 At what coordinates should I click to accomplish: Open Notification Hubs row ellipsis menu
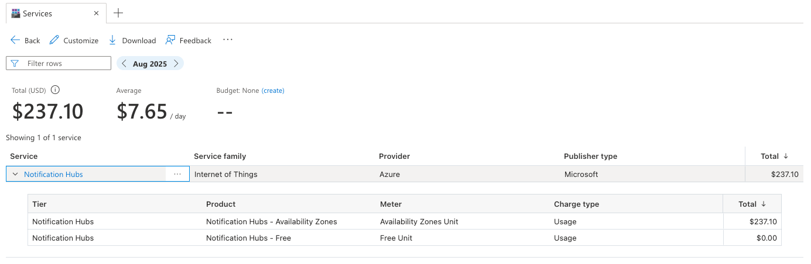pos(177,174)
